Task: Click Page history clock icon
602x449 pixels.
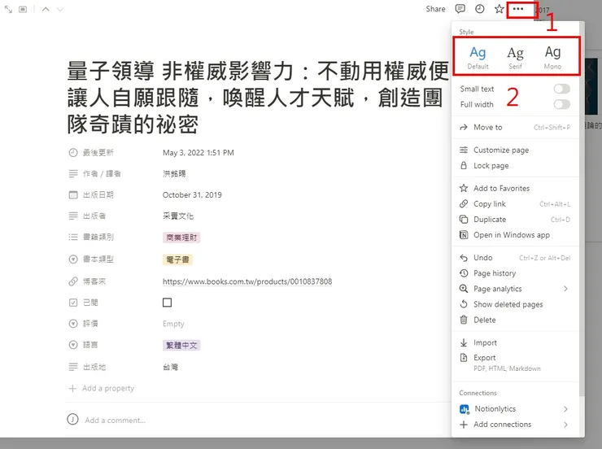Action: [464, 273]
